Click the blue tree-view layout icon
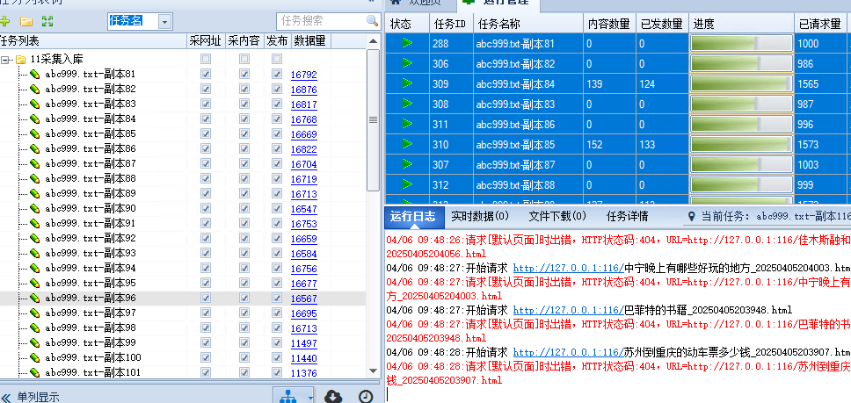 pos(288,397)
